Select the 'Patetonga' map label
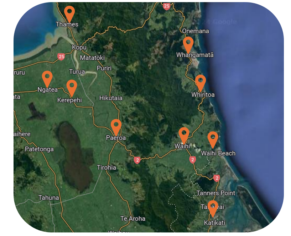This screenshot has height=236, width=291. tap(39, 149)
